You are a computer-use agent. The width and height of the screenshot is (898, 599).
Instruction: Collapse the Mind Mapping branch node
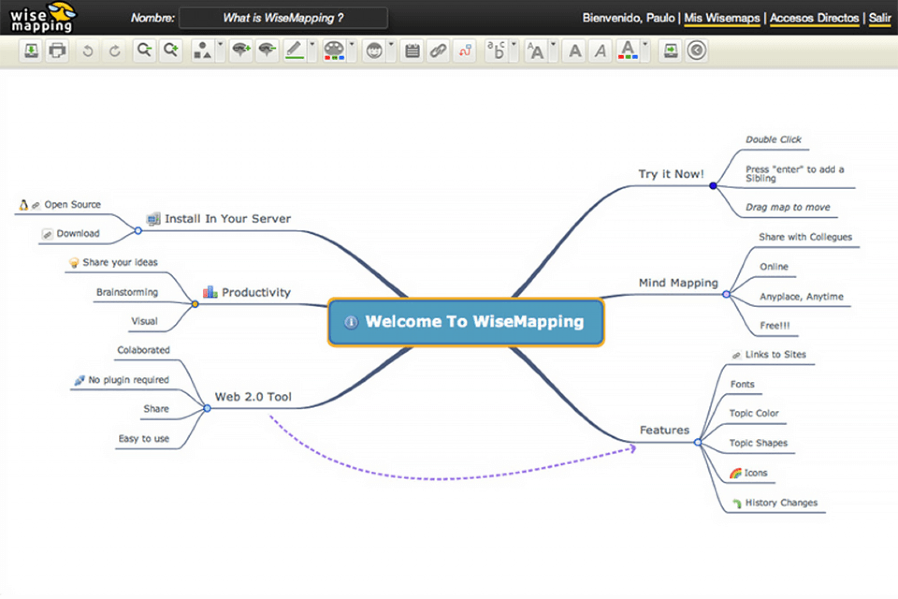[726, 294]
